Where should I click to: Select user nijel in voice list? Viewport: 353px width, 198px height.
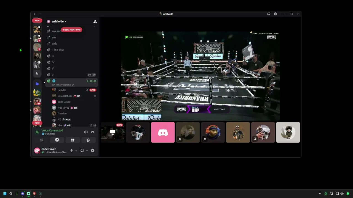tap(60, 125)
